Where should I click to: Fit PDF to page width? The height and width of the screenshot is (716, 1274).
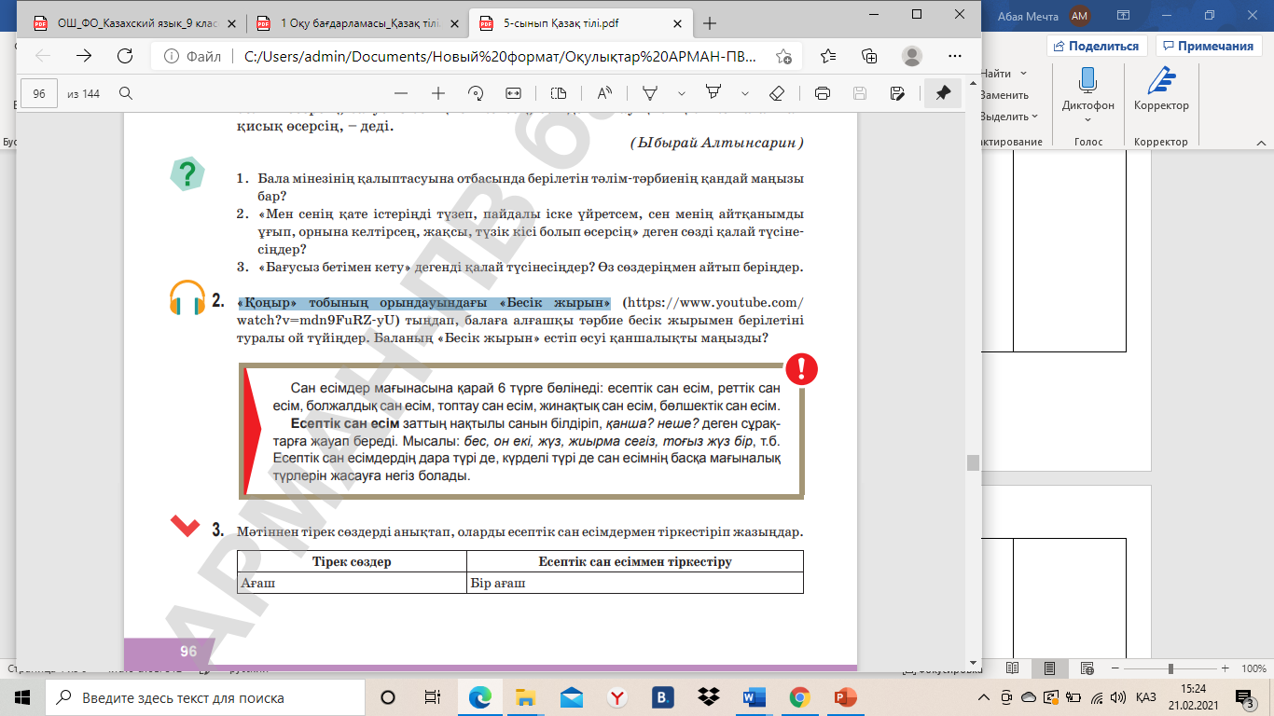[x=513, y=93]
